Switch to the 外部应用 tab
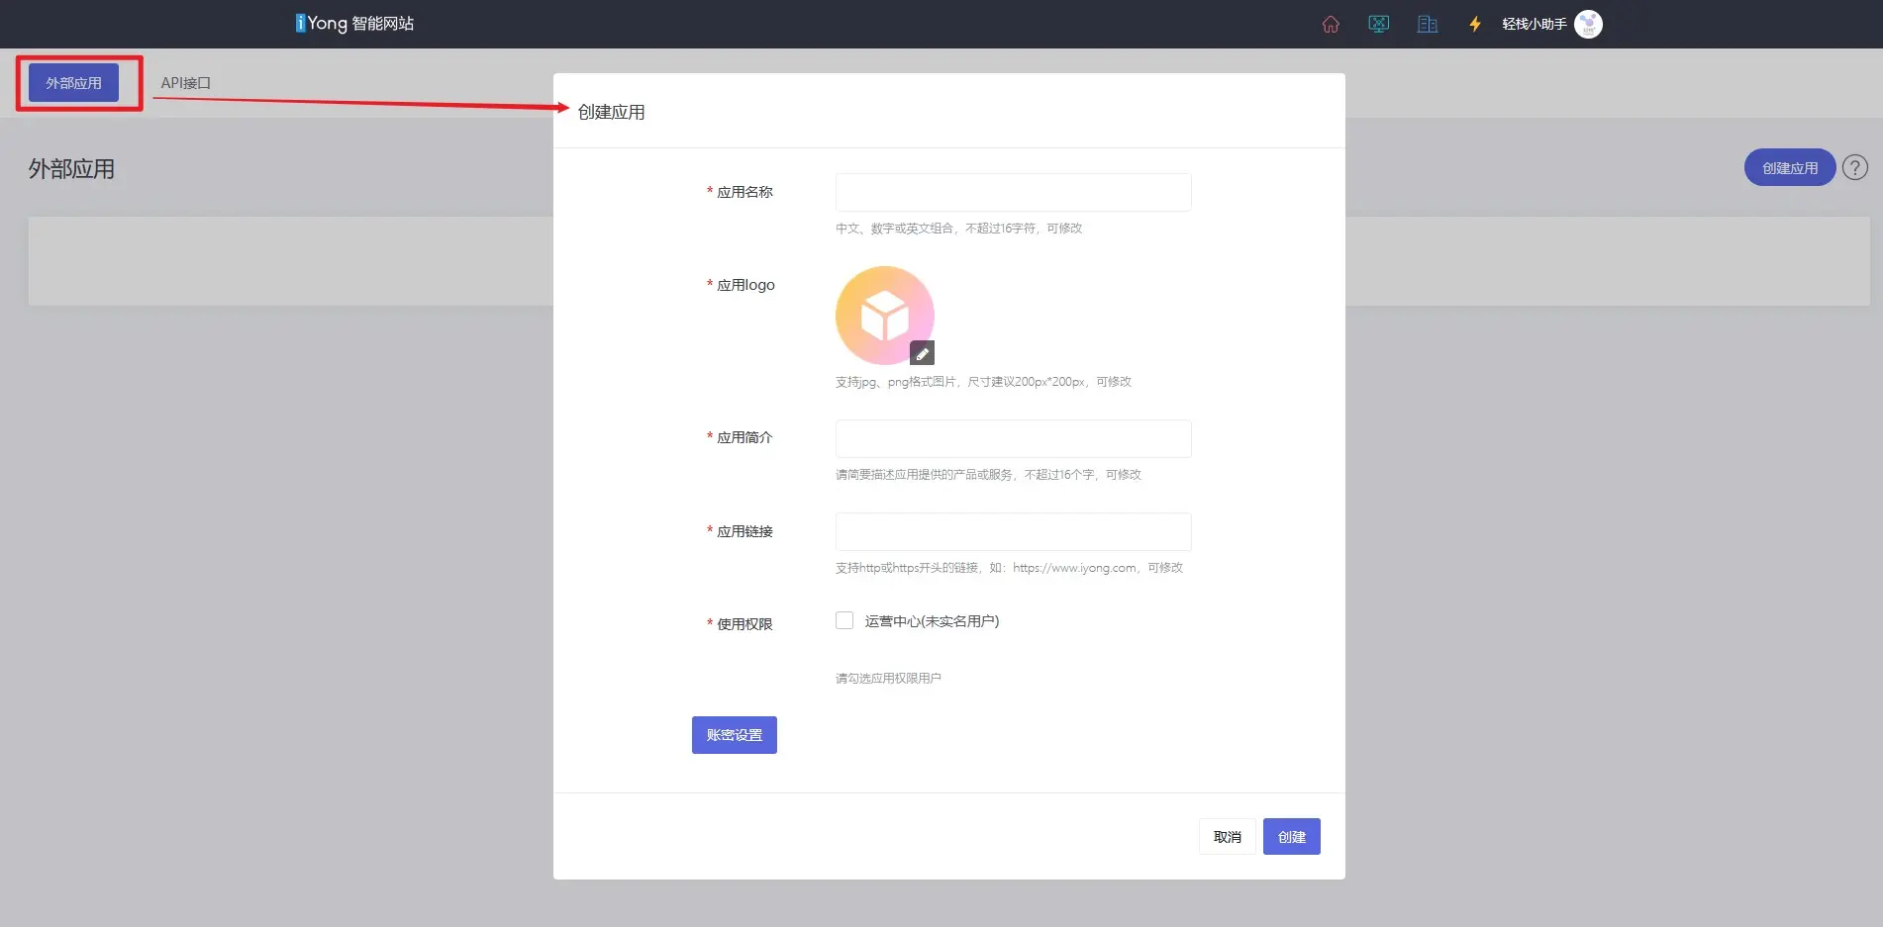Image resolution: width=1883 pixels, height=927 pixels. coord(73,83)
